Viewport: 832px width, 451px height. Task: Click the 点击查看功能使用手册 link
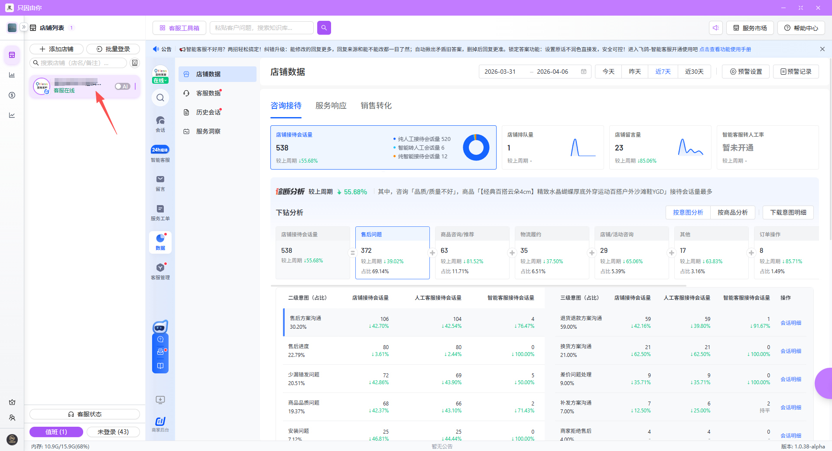coord(725,49)
